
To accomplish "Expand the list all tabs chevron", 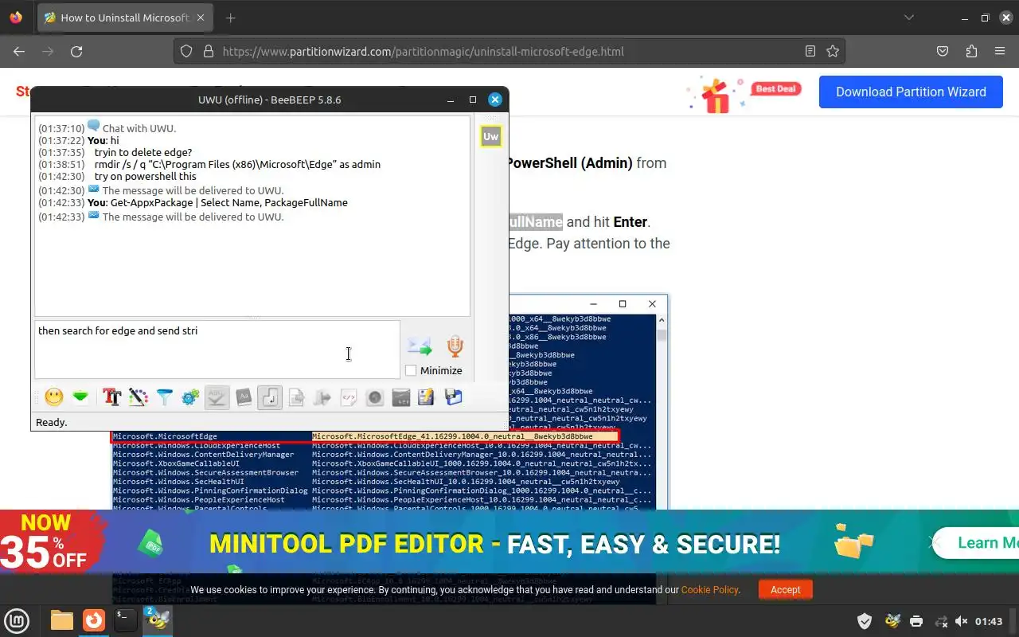I will [909, 18].
